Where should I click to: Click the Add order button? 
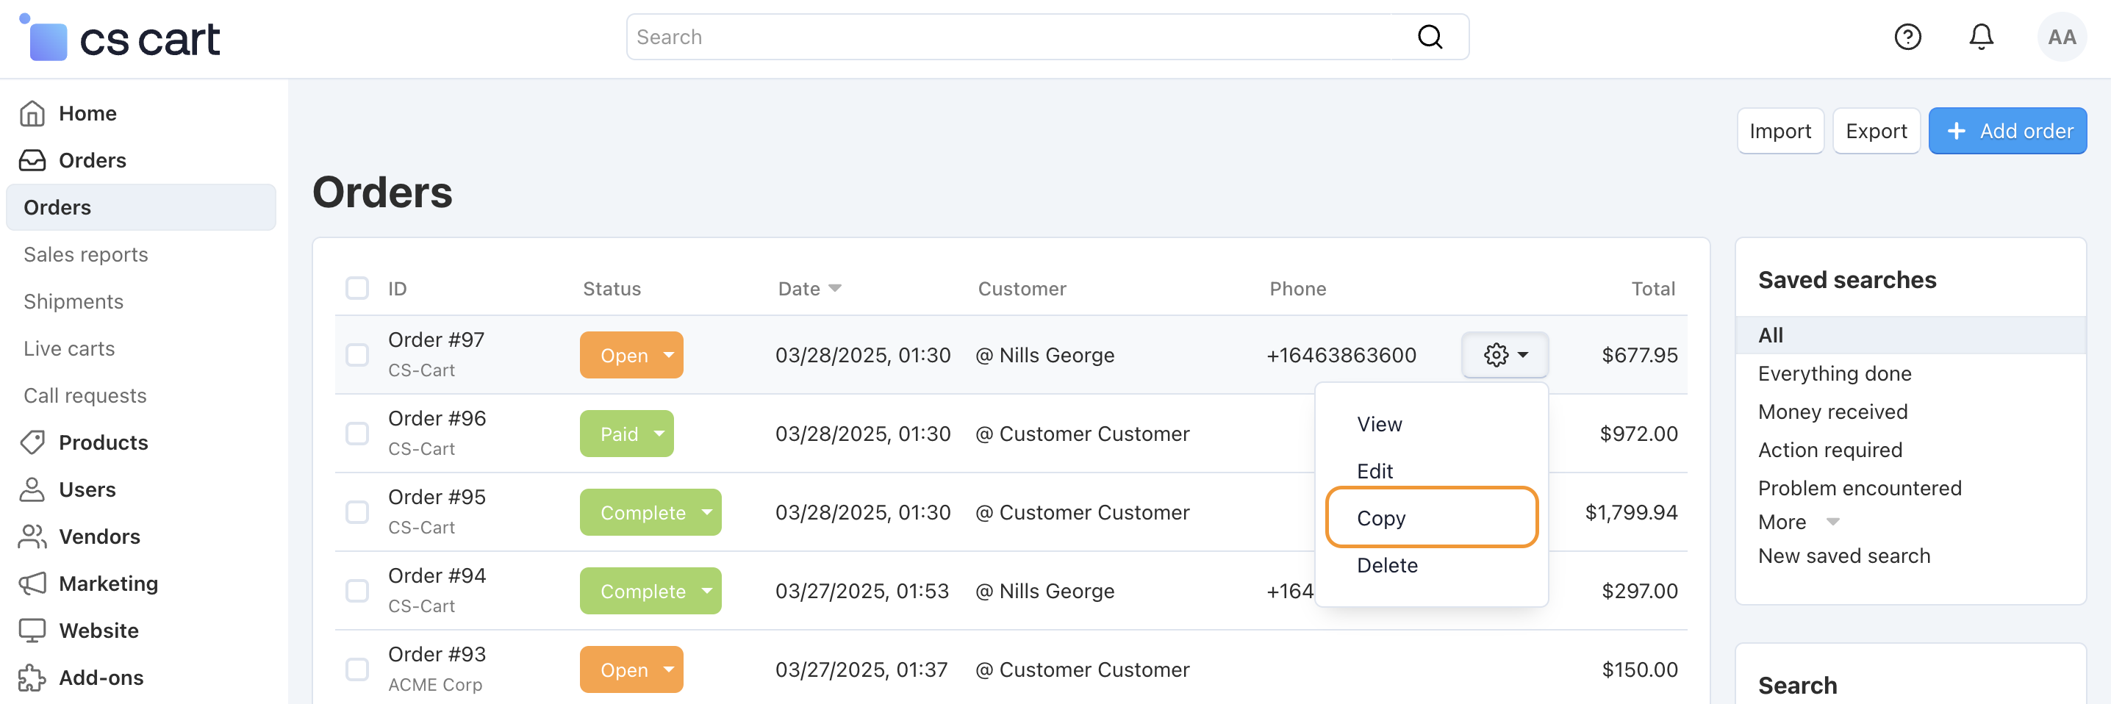tap(2007, 131)
